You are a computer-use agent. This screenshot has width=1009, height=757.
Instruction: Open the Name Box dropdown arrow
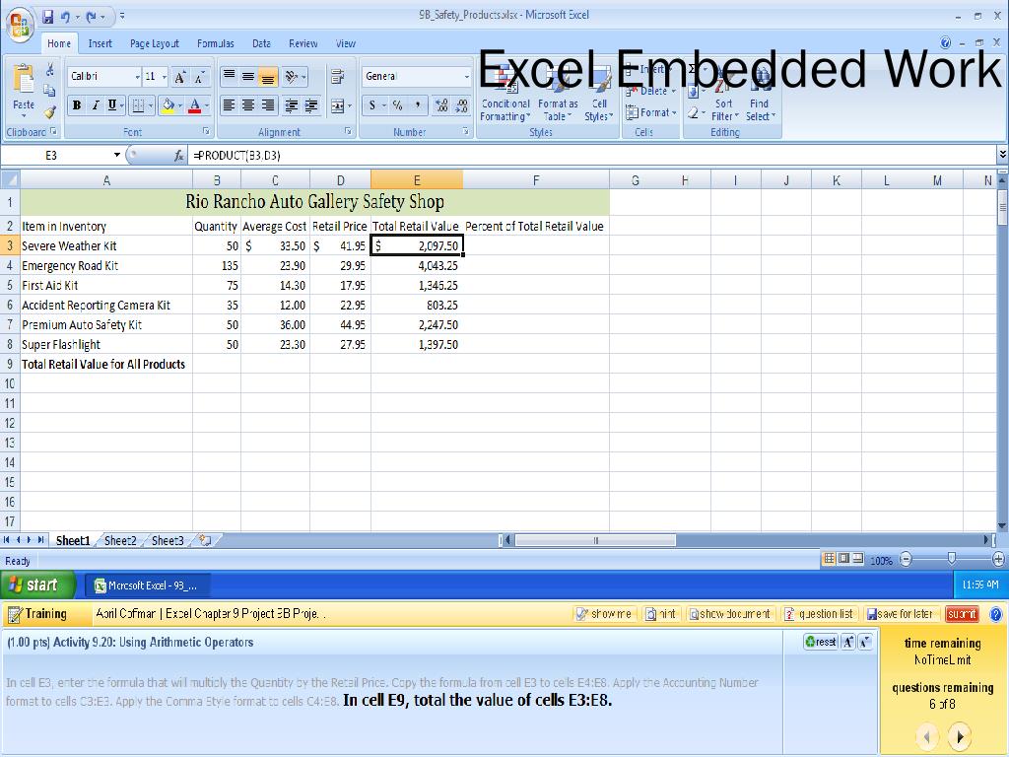click(116, 155)
